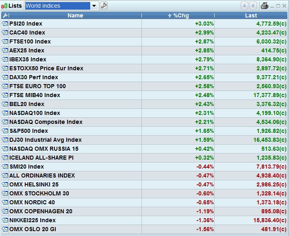Click the list settings wrench button

click(x=104, y=6)
